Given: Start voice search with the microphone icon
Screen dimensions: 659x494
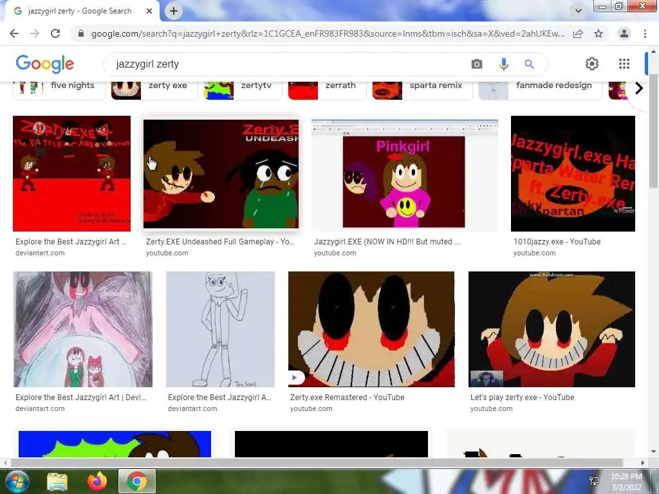Looking at the screenshot, I should pos(503,64).
